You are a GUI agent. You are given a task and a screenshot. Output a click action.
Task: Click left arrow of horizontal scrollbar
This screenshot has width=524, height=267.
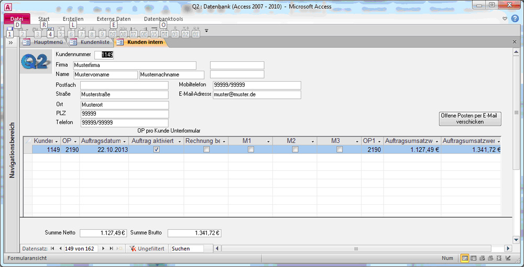click(x=217, y=249)
